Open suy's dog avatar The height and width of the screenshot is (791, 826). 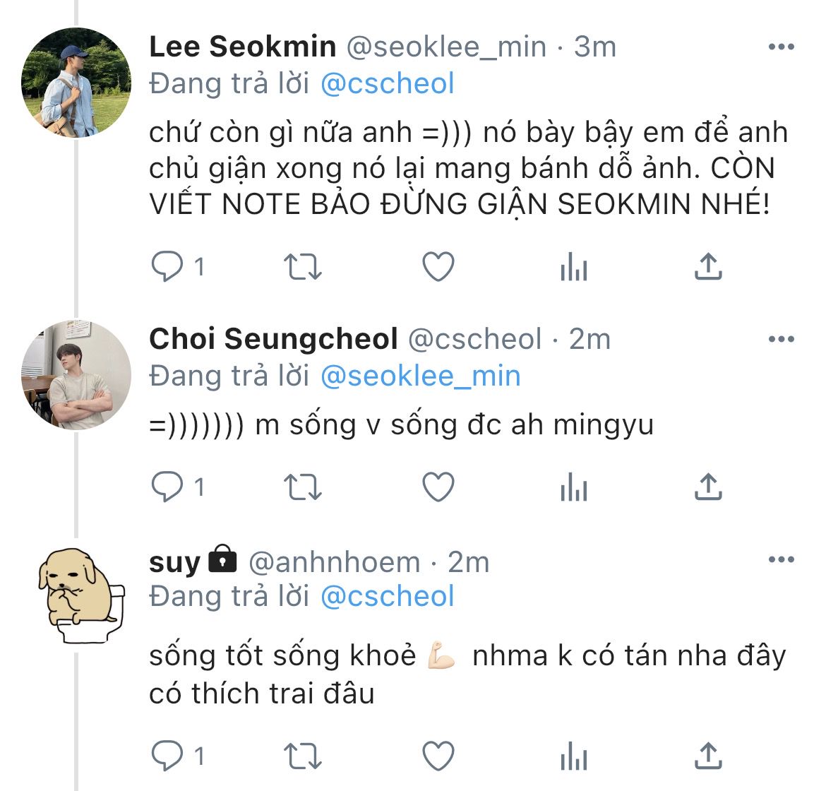tap(76, 595)
